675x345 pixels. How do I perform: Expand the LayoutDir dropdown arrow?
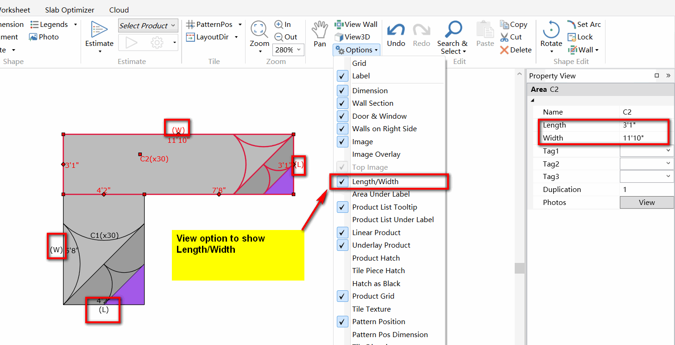point(236,37)
